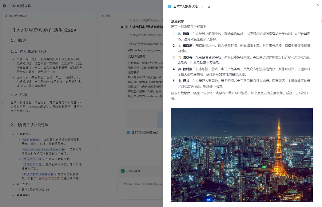The image size is (322, 207).
Task: Click the blue file icon in preview header
Action: click(169, 6)
